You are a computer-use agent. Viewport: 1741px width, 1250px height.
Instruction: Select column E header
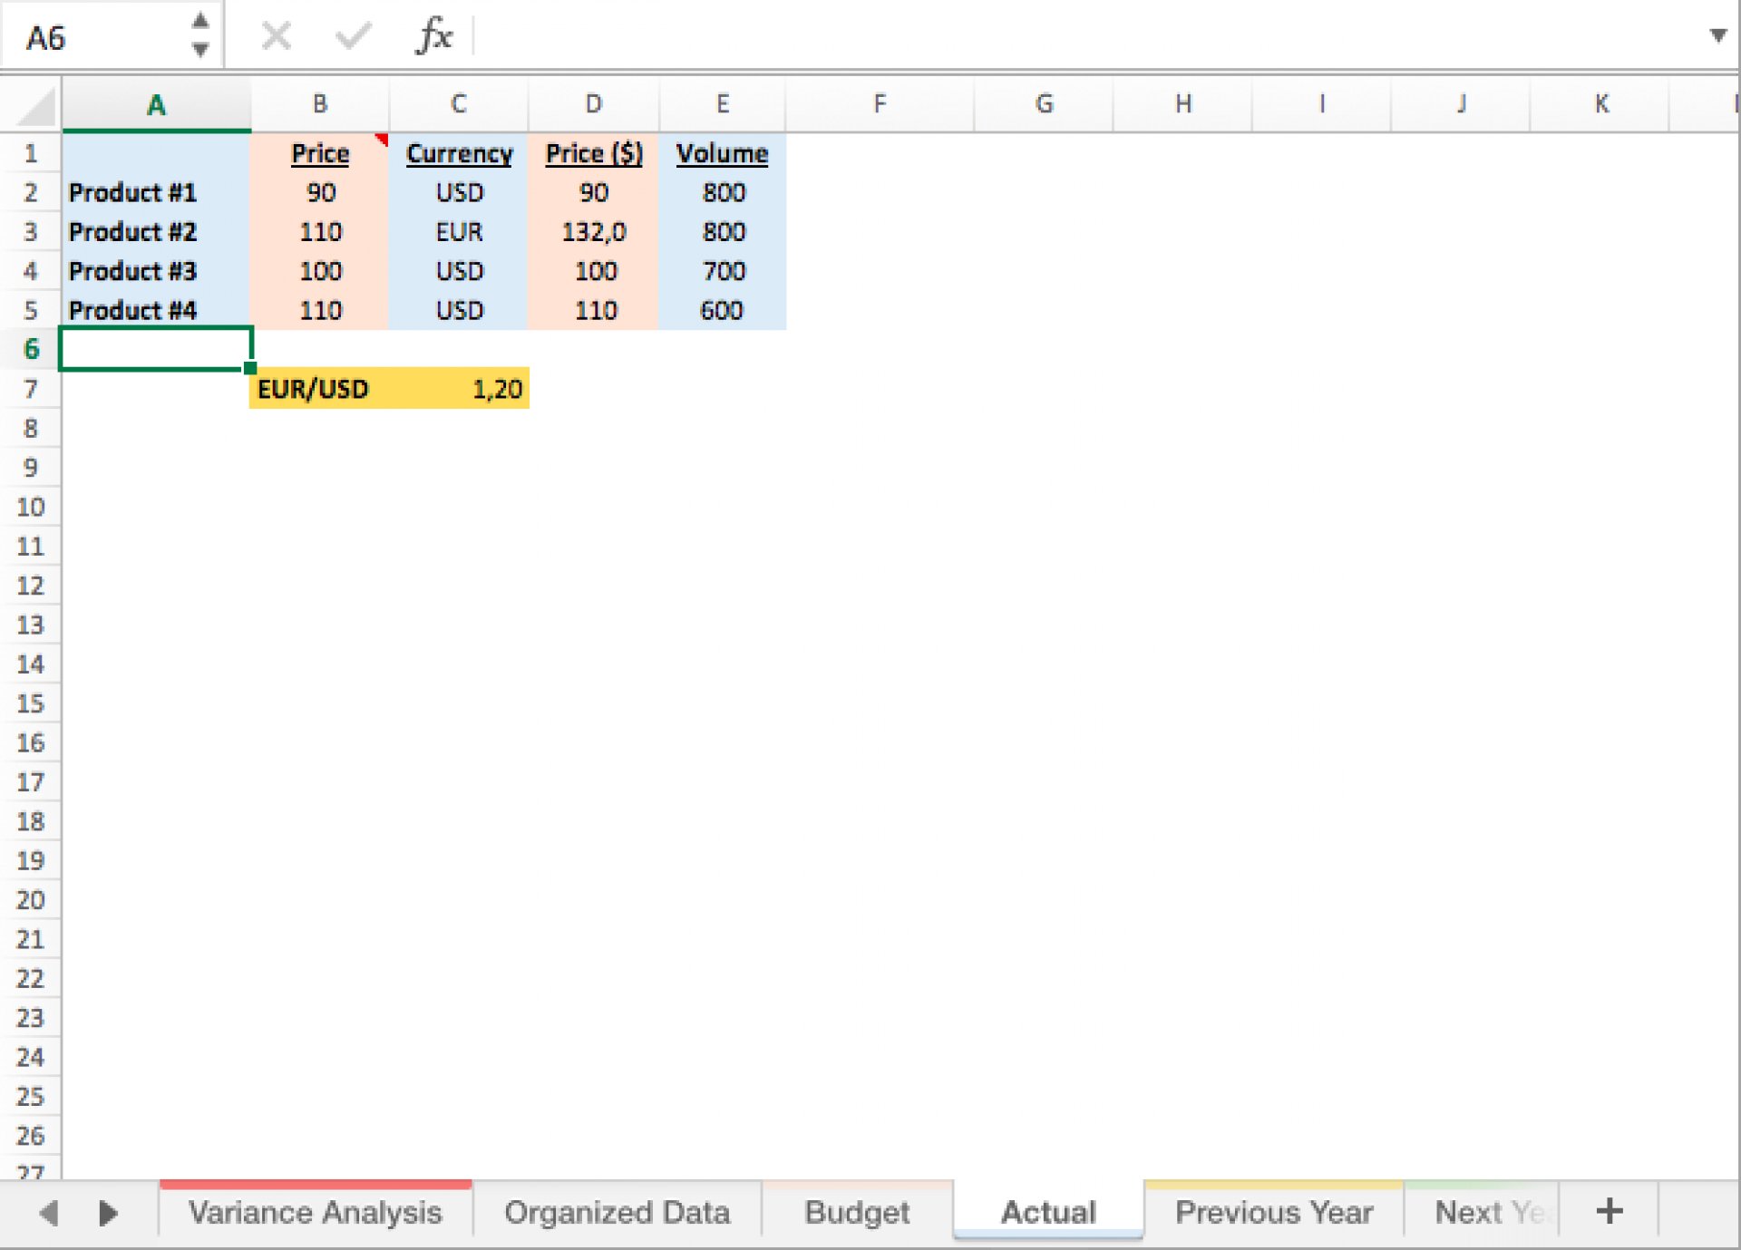(x=723, y=105)
